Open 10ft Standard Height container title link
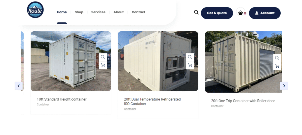Viewport: 302px width, 135px height. click(62, 99)
